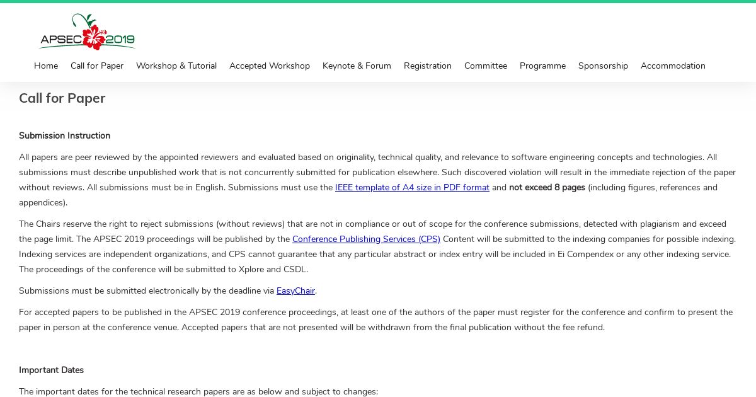The image size is (756, 397).
Task: Click the 'Submission Instruction' heading
Action: (x=64, y=135)
